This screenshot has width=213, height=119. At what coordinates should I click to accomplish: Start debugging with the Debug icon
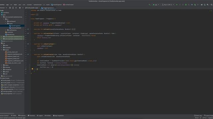click(x=186, y=5)
